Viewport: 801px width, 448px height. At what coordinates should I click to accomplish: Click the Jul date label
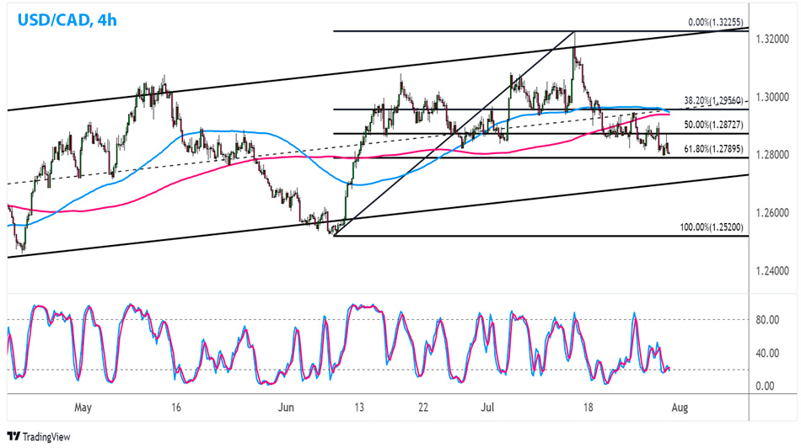click(488, 408)
